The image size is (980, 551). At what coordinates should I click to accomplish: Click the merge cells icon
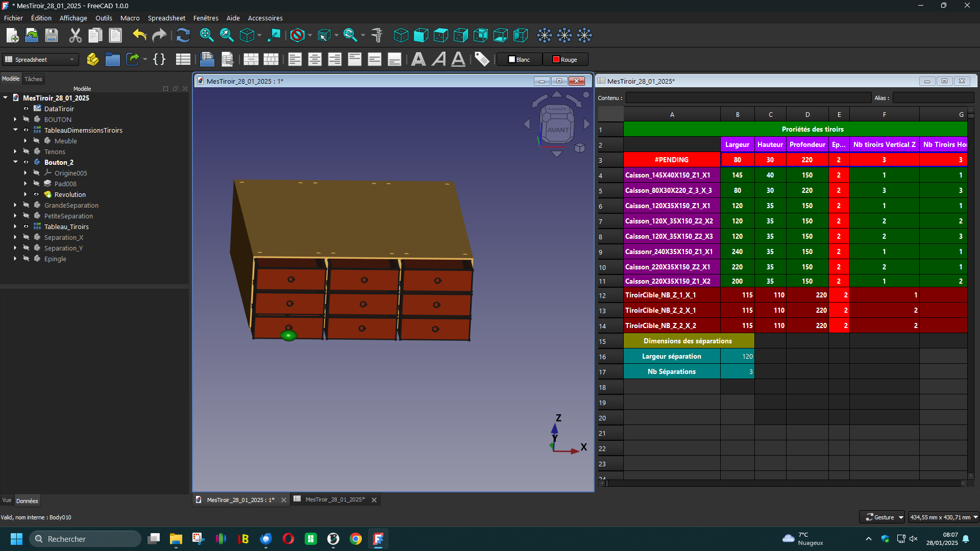[x=251, y=59]
